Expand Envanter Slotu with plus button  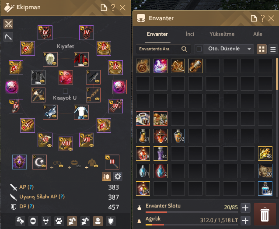click(x=245, y=208)
